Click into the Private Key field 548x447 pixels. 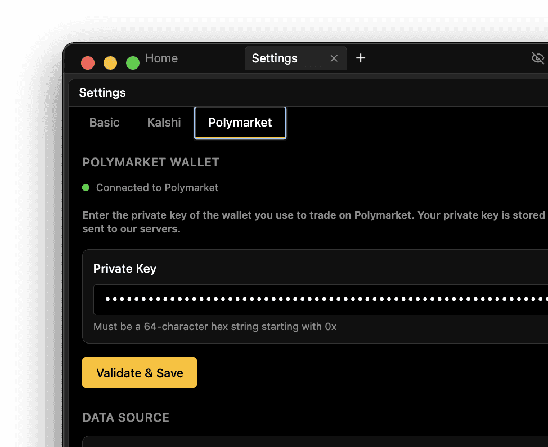click(321, 299)
